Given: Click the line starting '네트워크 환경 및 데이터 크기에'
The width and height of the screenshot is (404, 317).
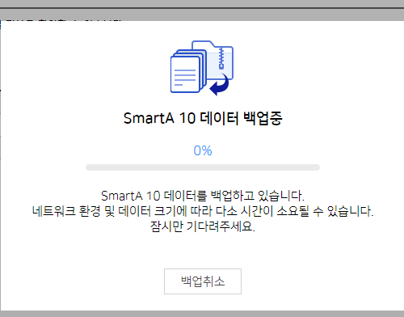Looking at the screenshot, I should pos(203,211).
